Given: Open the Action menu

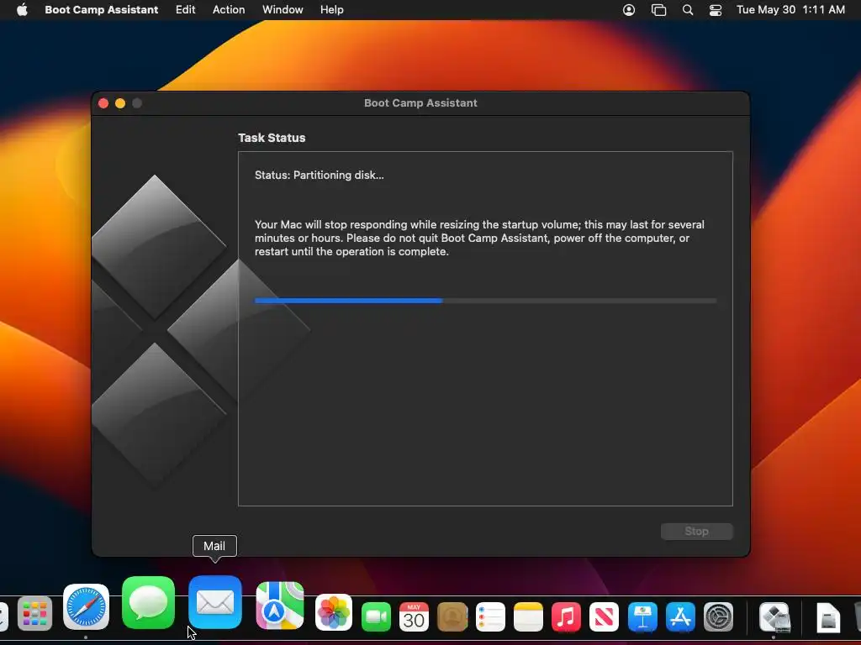Looking at the screenshot, I should tap(229, 9).
